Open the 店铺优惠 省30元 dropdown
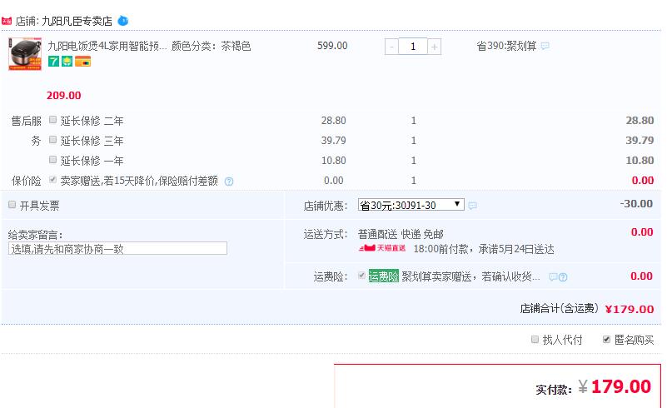Viewport: 667px width, 408px height. pyautogui.click(x=411, y=205)
